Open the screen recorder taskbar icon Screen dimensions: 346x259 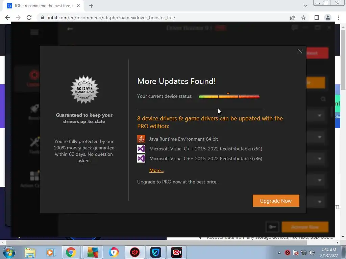click(177, 252)
